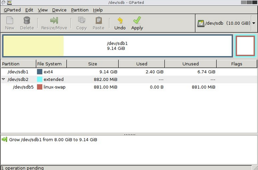Open the GParted menu
This screenshot has width=258, height=170.
tap(12, 10)
